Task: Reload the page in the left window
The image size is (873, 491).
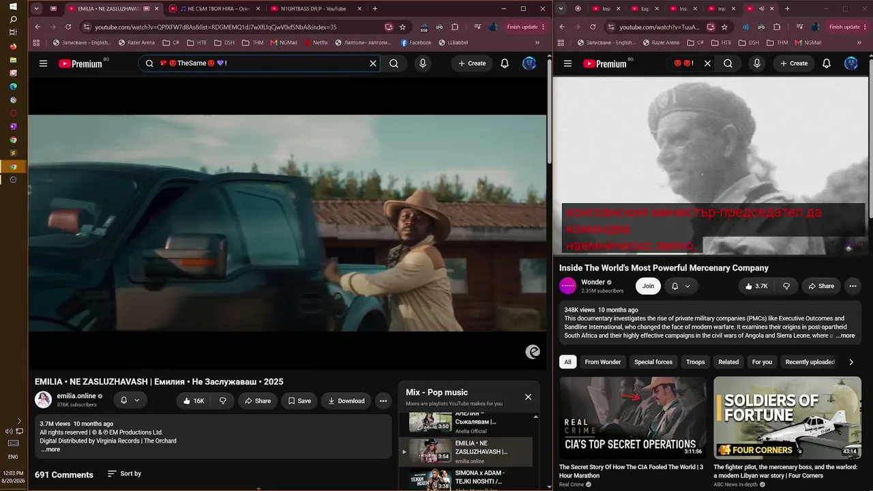Action: (68, 27)
